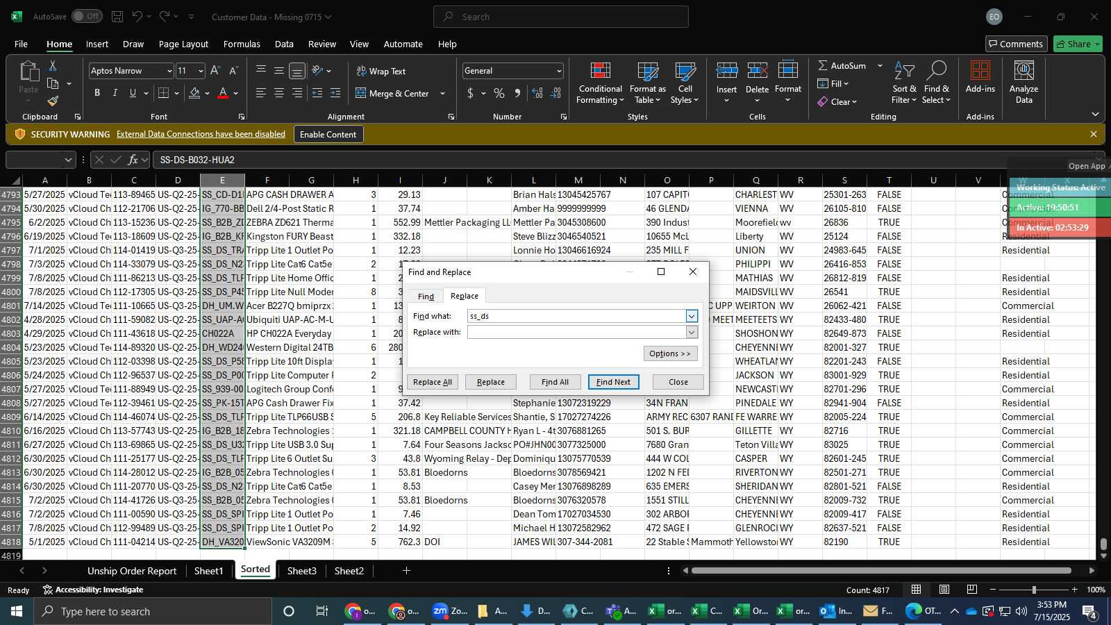Screen dimensions: 1111x625
Task: Open the Name Box dropdown
Action: [x=68, y=160]
